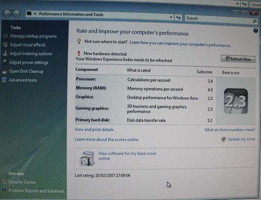Click the light bulb tip icon
This screenshot has height=200, width=261.
[x=79, y=41]
